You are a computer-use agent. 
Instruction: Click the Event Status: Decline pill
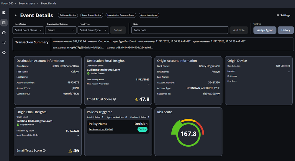point(92,15)
